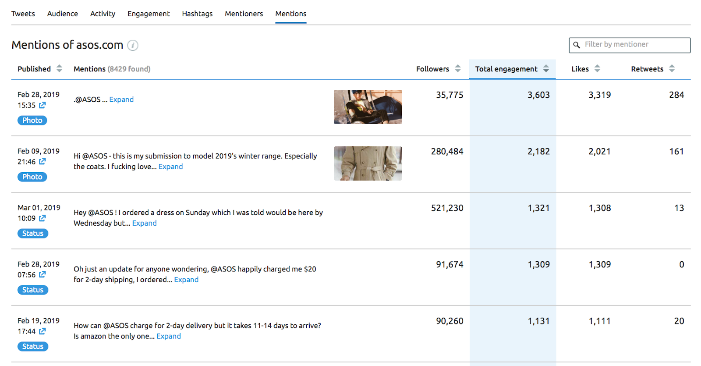
Task: Click the Mentions (8429 found) column header
Action: coord(112,69)
